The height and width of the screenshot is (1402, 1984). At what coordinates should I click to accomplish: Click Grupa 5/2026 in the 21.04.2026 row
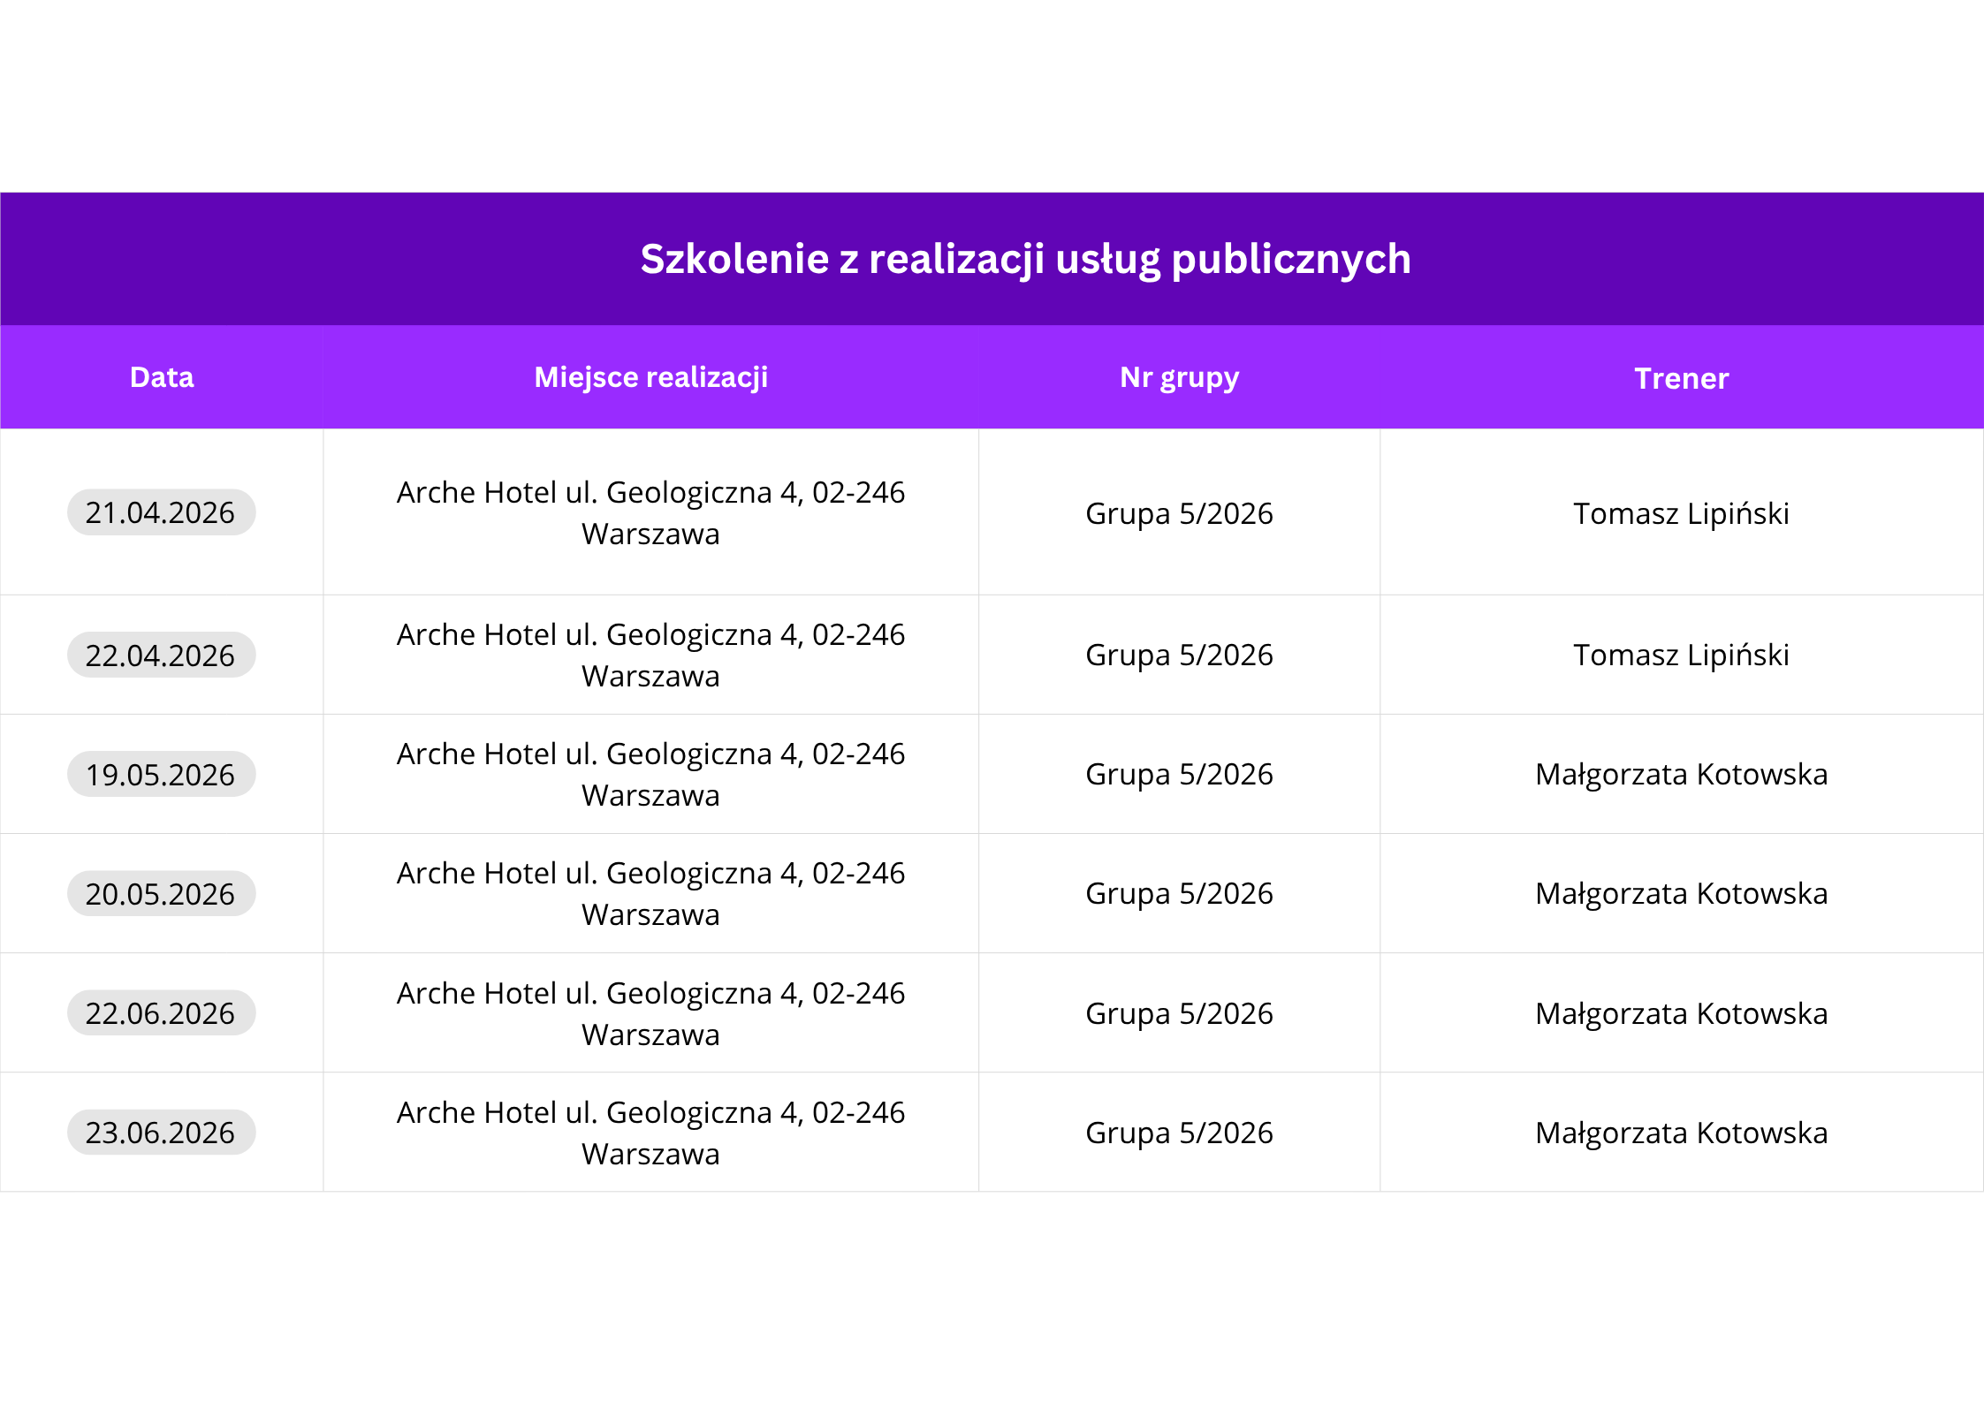click(x=1179, y=513)
